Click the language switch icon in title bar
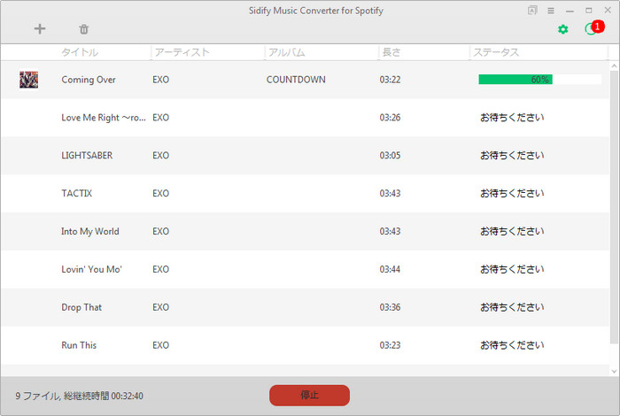The height and width of the screenshot is (416, 620). [x=532, y=11]
